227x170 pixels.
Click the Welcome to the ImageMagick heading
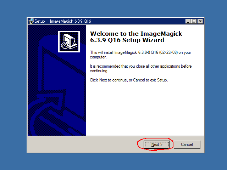136,34
